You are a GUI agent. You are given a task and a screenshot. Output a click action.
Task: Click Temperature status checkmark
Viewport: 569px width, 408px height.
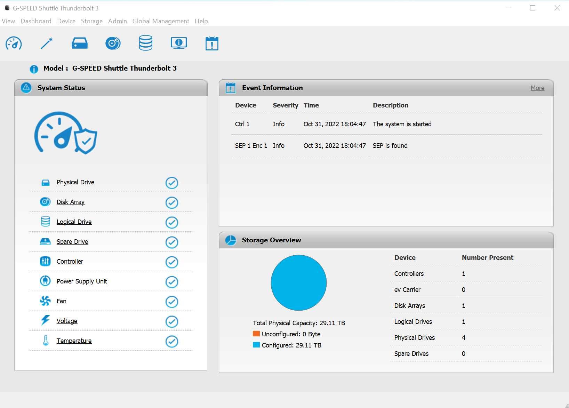(x=172, y=341)
